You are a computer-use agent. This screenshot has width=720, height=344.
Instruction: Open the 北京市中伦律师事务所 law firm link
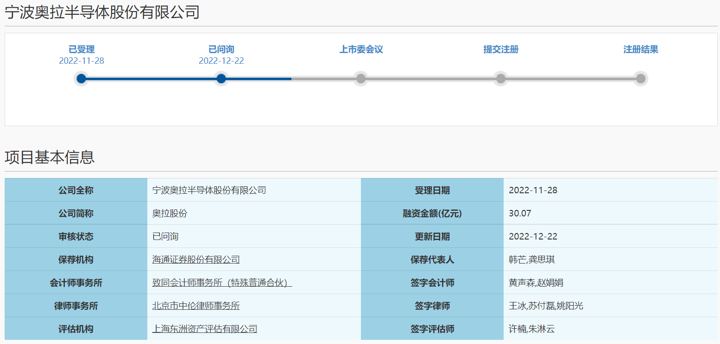196,306
